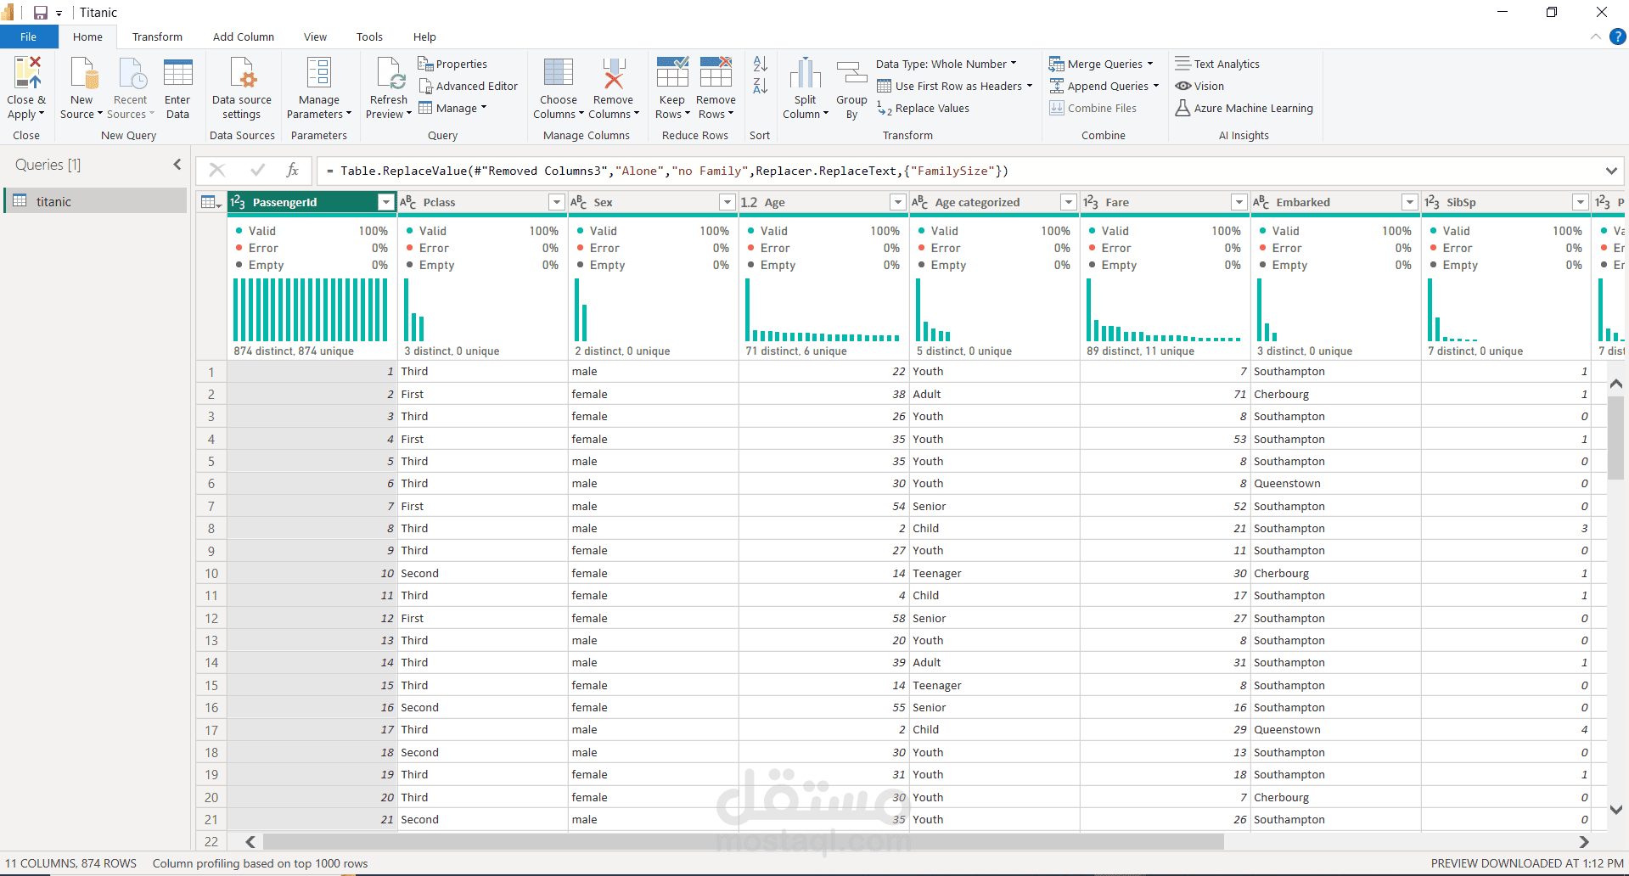Switch to the Help ribbon tab

[x=424, y=36]
